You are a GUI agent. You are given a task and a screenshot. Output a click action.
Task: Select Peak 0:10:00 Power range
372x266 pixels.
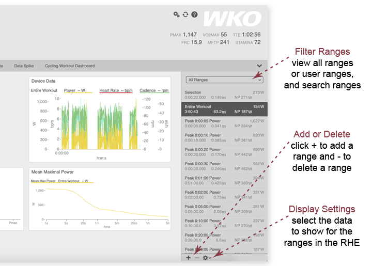[224, 223]
